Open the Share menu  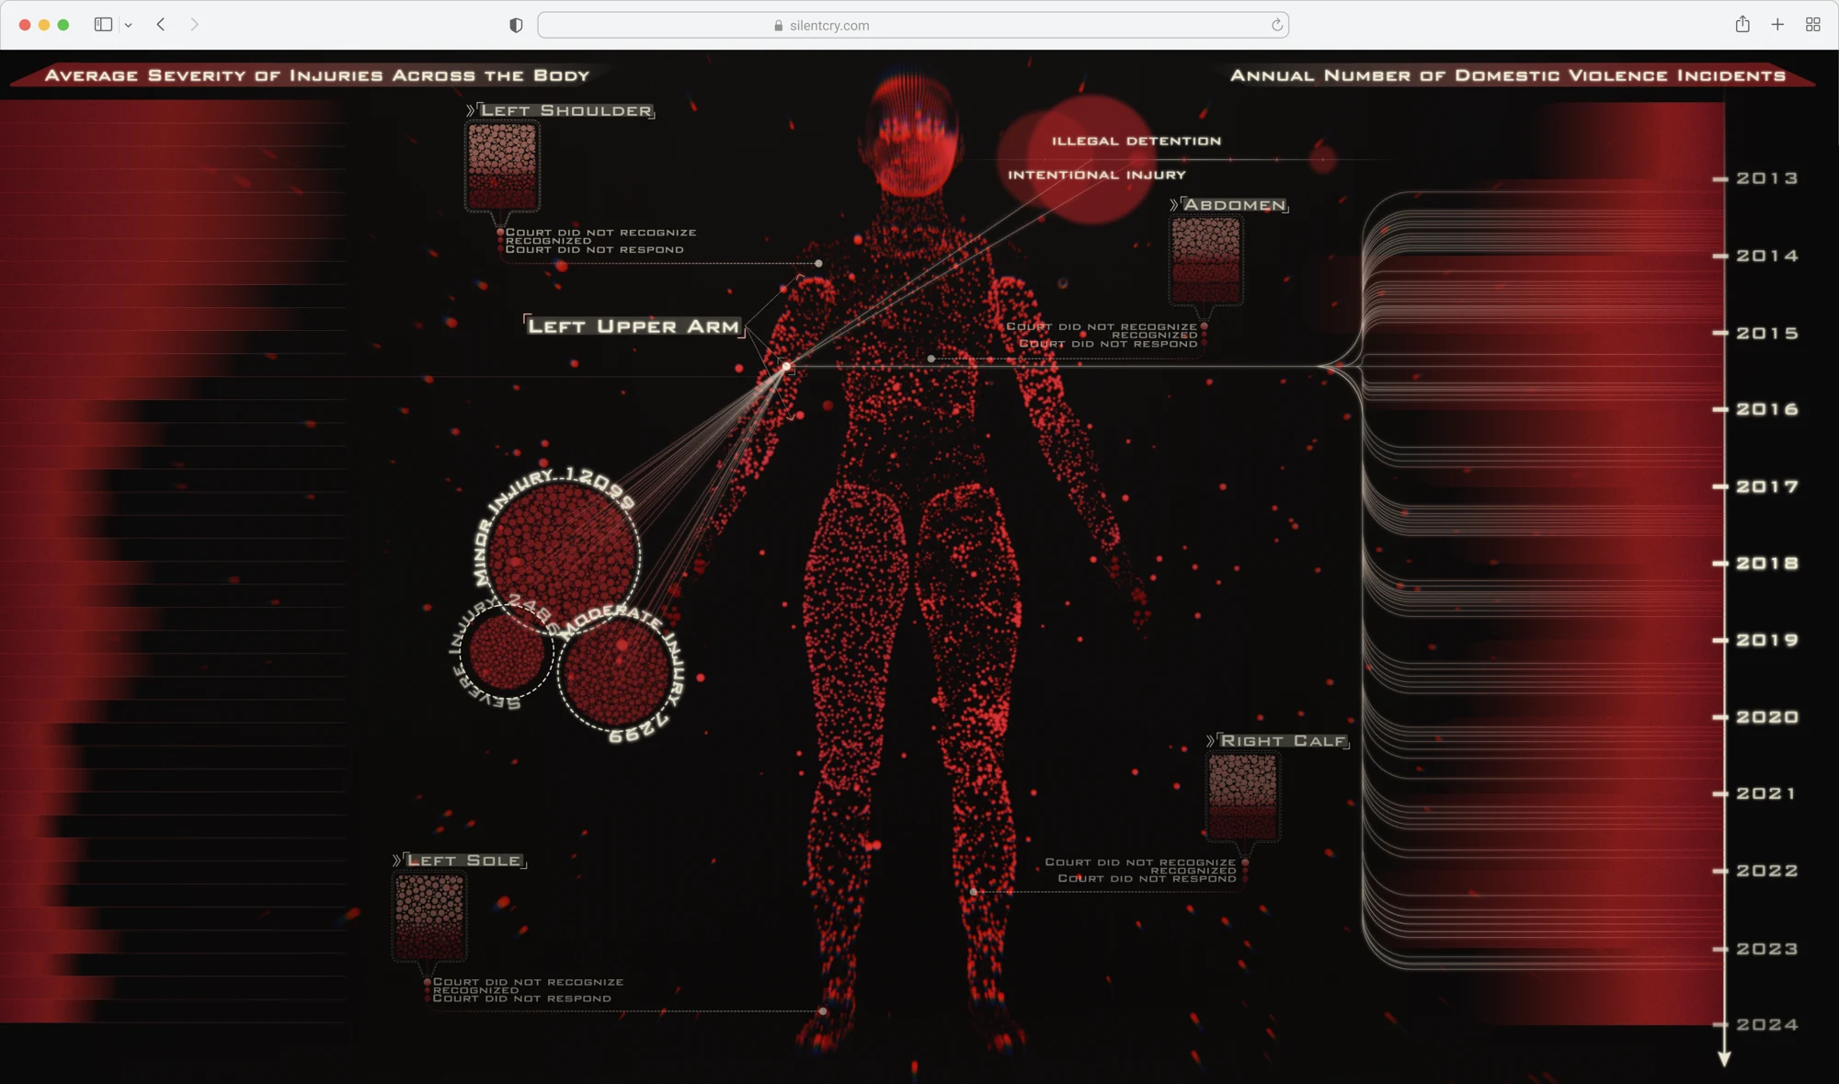point(1742,25)
